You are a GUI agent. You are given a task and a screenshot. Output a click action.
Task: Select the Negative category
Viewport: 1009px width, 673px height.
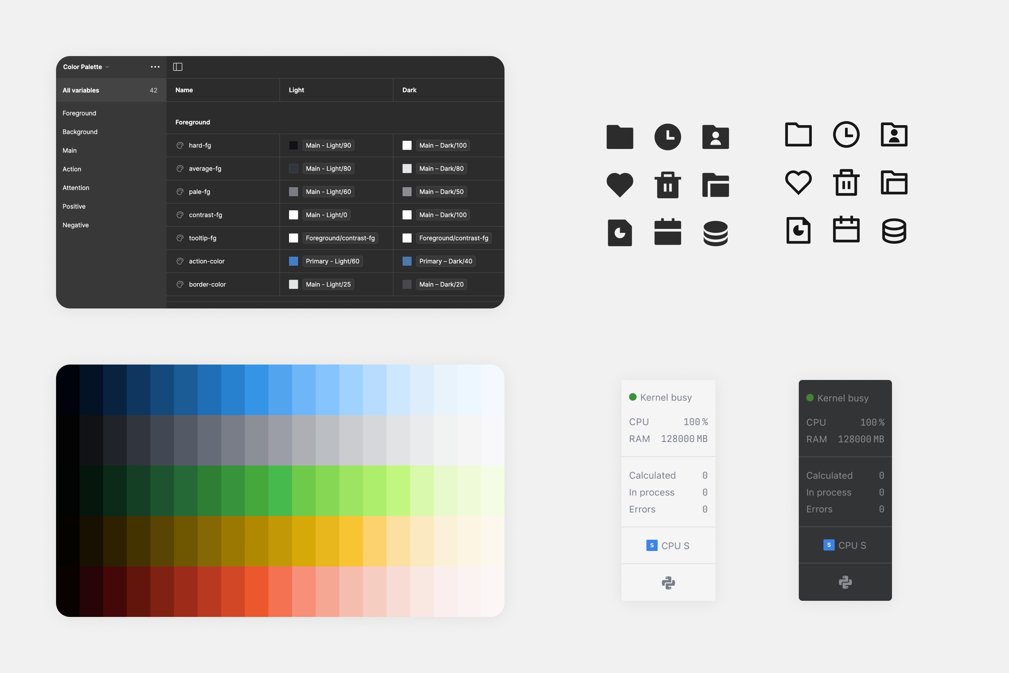point(76,225)
